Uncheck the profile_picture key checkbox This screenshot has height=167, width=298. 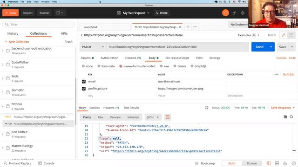[x=84, y=89]
